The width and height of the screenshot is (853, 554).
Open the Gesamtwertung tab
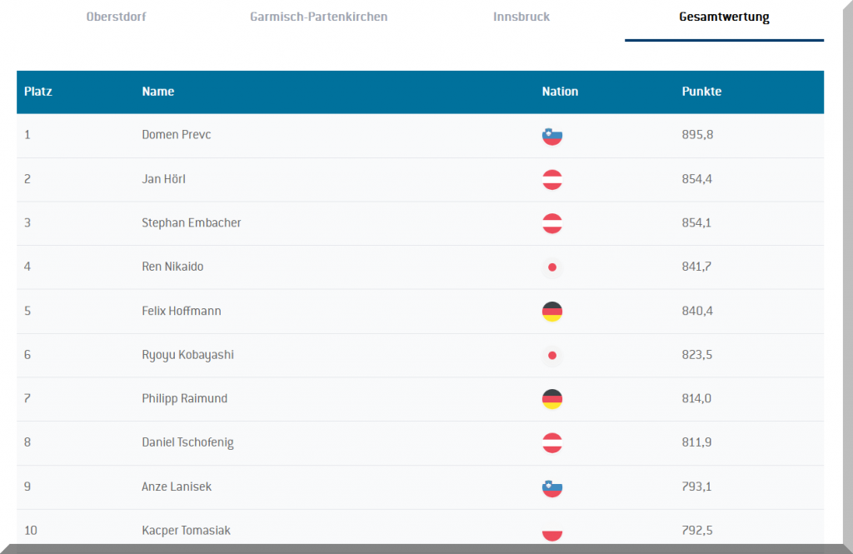[724, 17]
